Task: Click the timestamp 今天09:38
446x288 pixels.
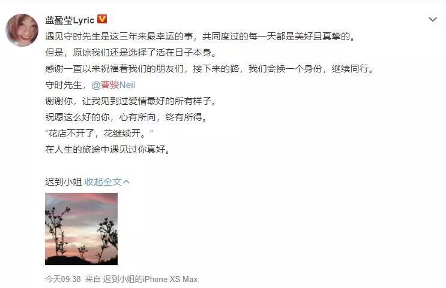Action: pos(63,279)
